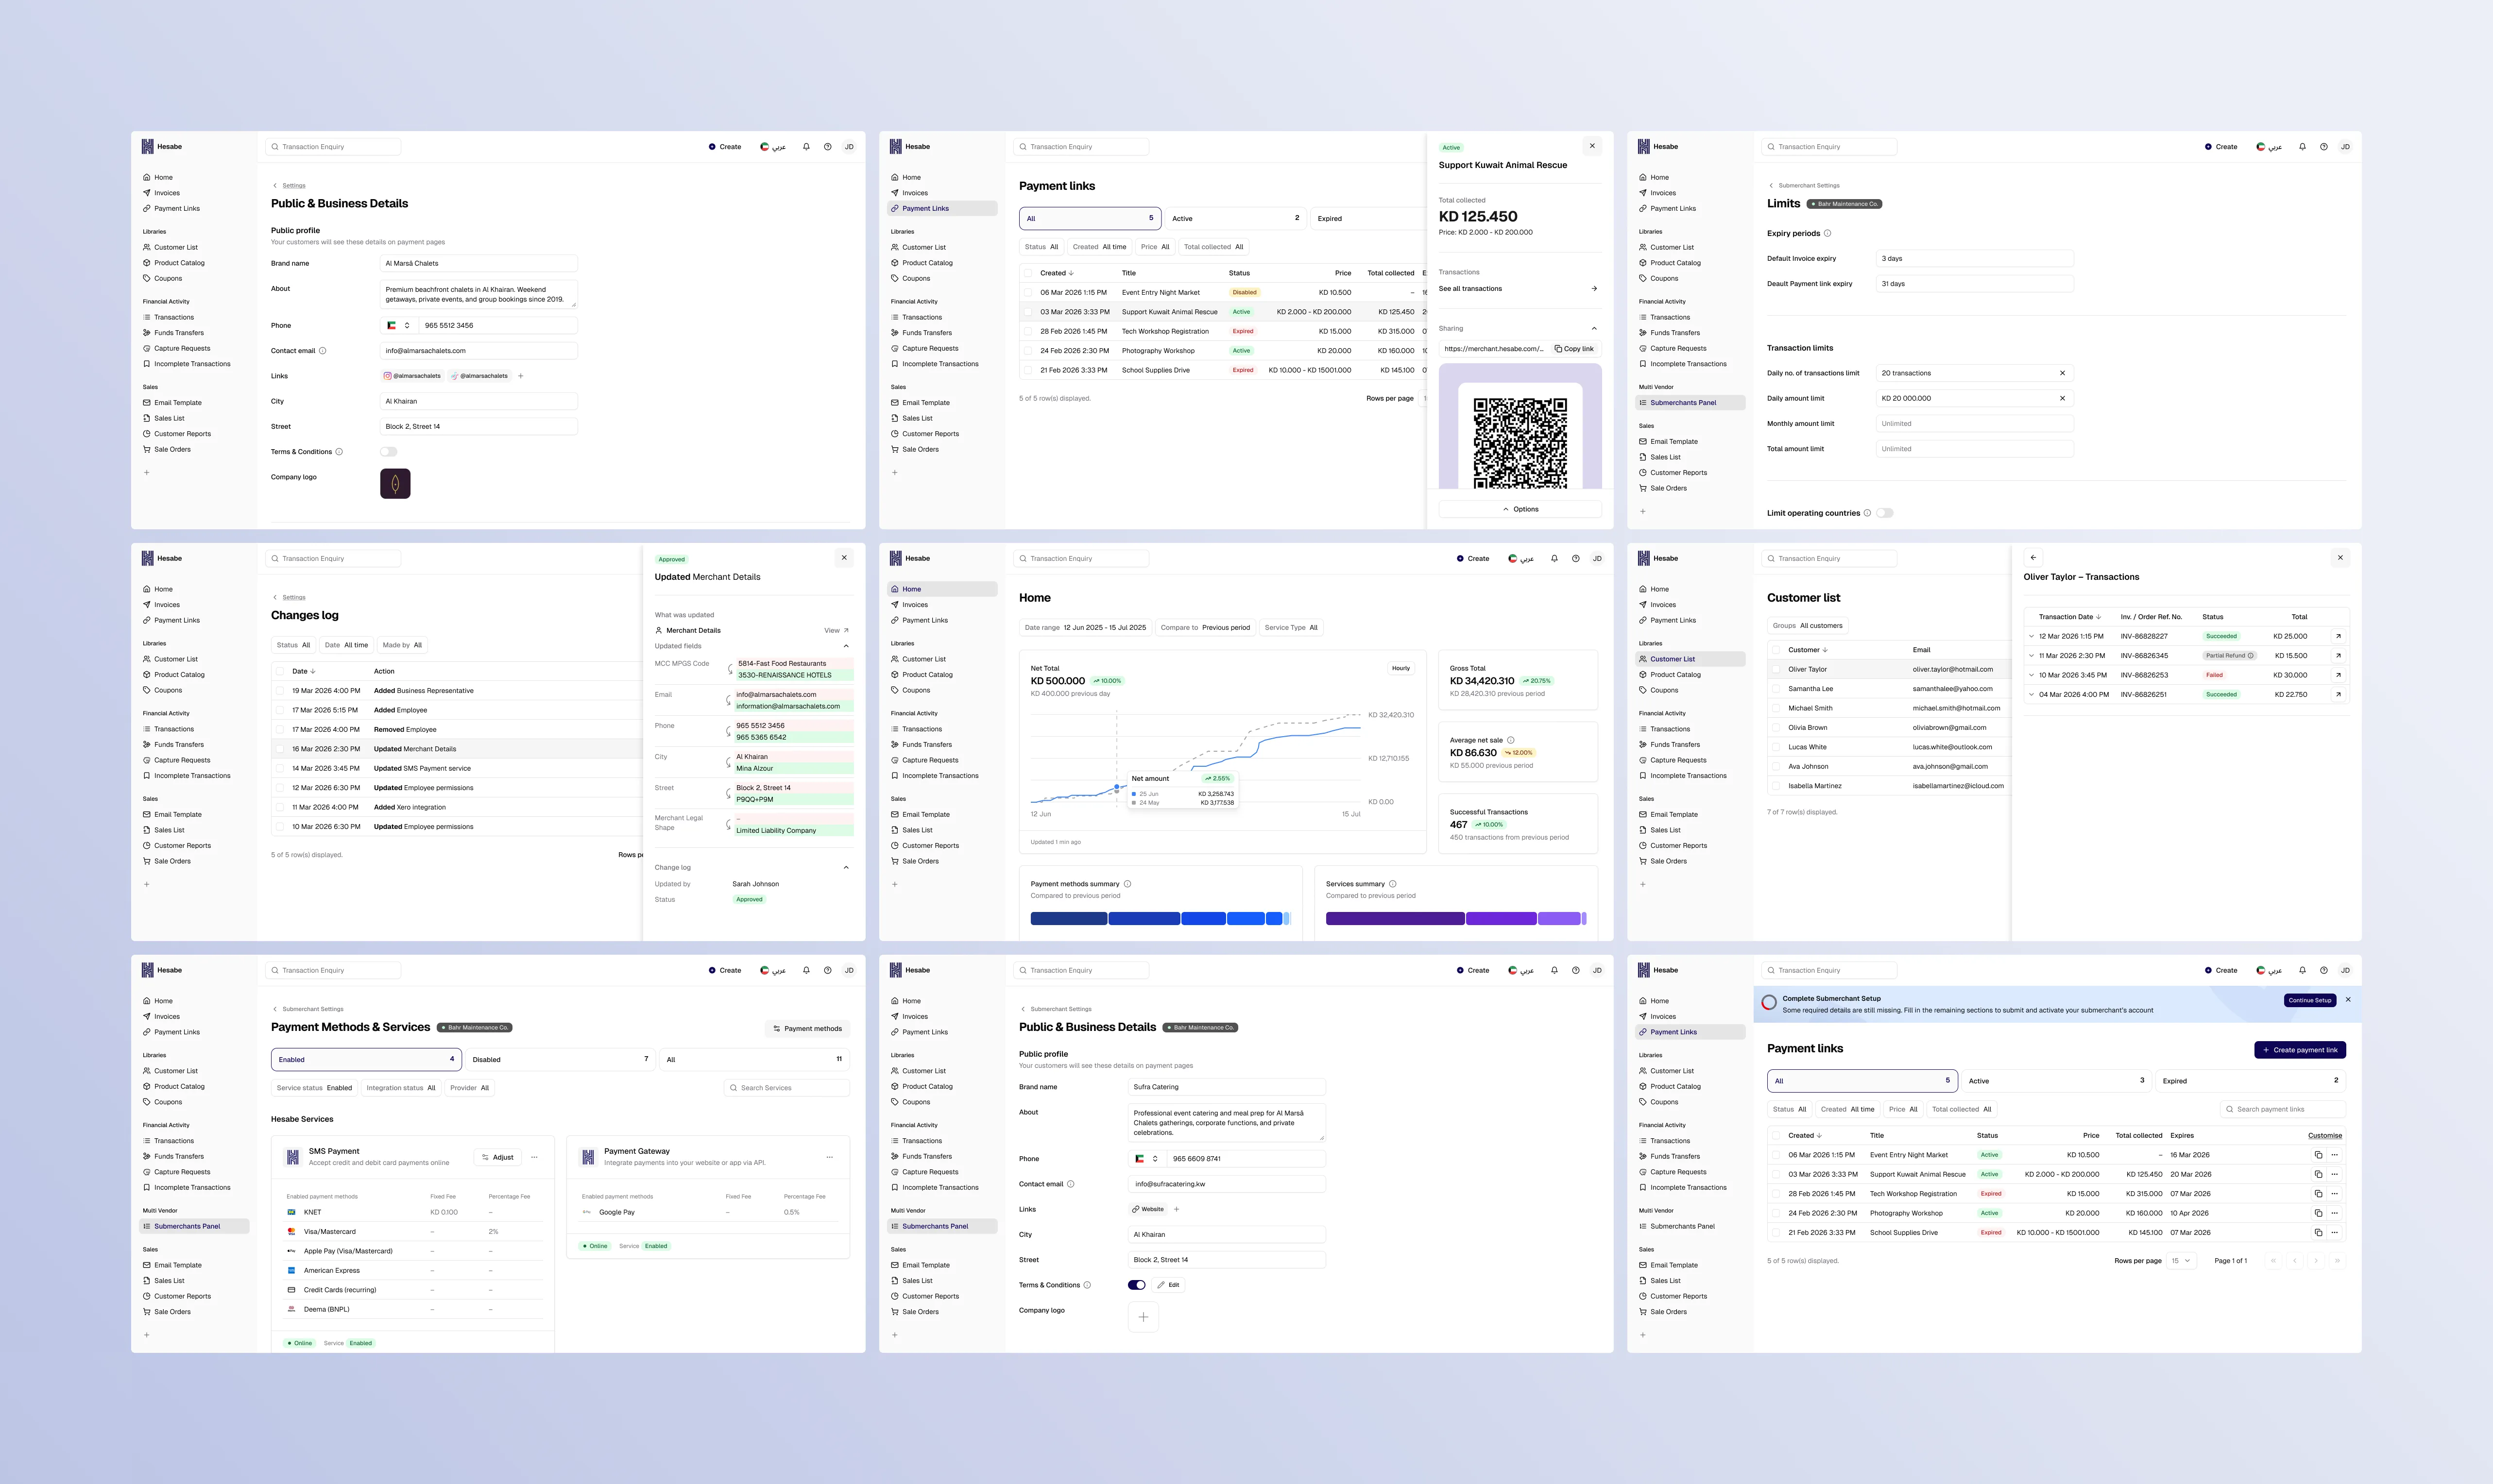Click the Limit operating countries info icon

(1867, 513)
